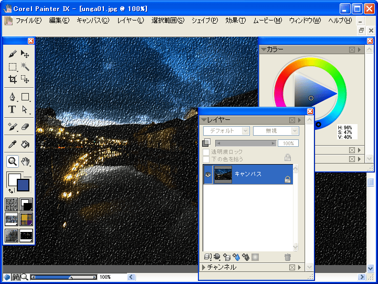
Task: Swap main and additional colors
Action: (10, 191)
